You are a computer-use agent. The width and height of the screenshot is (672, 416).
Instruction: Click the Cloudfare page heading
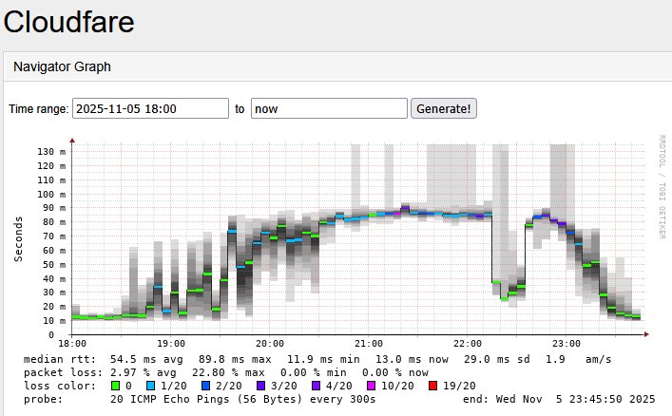(68, 21)
